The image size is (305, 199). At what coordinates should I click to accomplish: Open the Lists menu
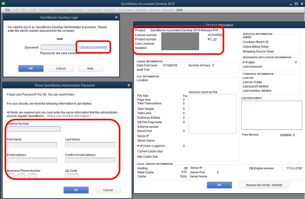coord(33,10)
